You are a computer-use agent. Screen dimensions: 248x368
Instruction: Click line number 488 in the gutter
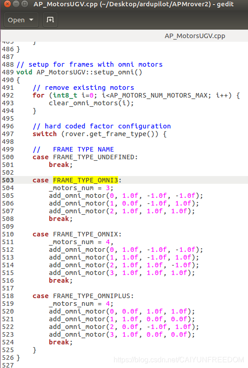coord(8,64)
